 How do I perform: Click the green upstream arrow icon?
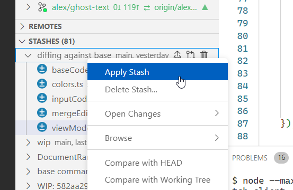205,7
